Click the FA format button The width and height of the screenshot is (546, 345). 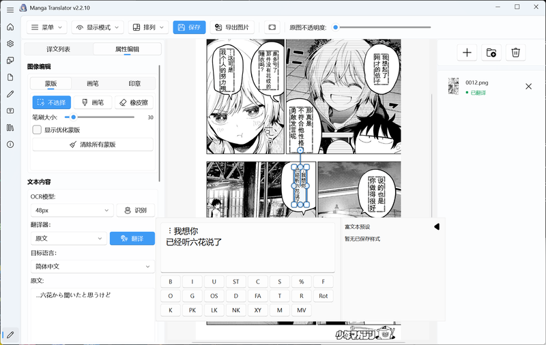click(x=258, y=296)
